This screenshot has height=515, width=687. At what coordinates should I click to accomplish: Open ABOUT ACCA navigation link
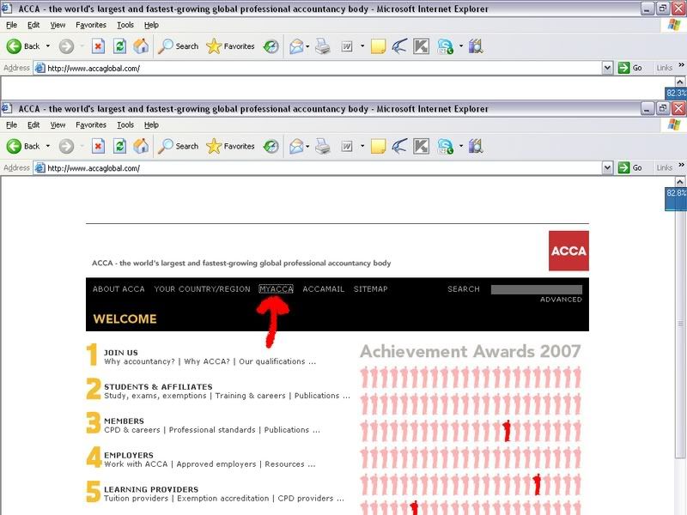point(119,289)
